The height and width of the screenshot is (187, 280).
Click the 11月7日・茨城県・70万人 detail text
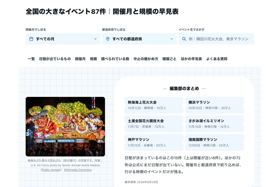[146, 127]
